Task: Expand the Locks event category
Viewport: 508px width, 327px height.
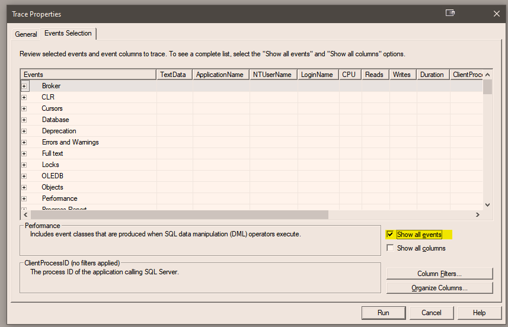Action: click(x=24, y=165)
